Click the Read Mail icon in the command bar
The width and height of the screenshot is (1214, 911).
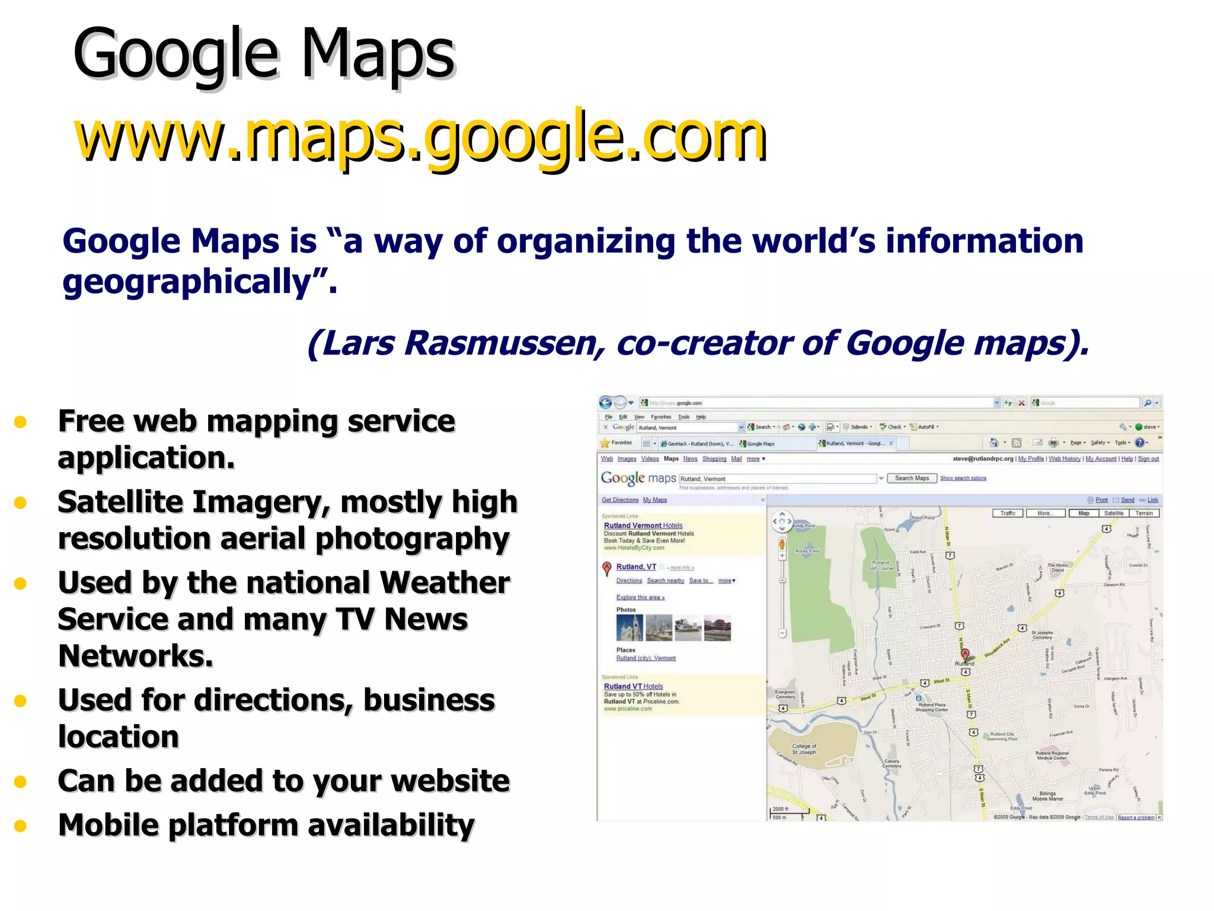[x=1038, y=442]
